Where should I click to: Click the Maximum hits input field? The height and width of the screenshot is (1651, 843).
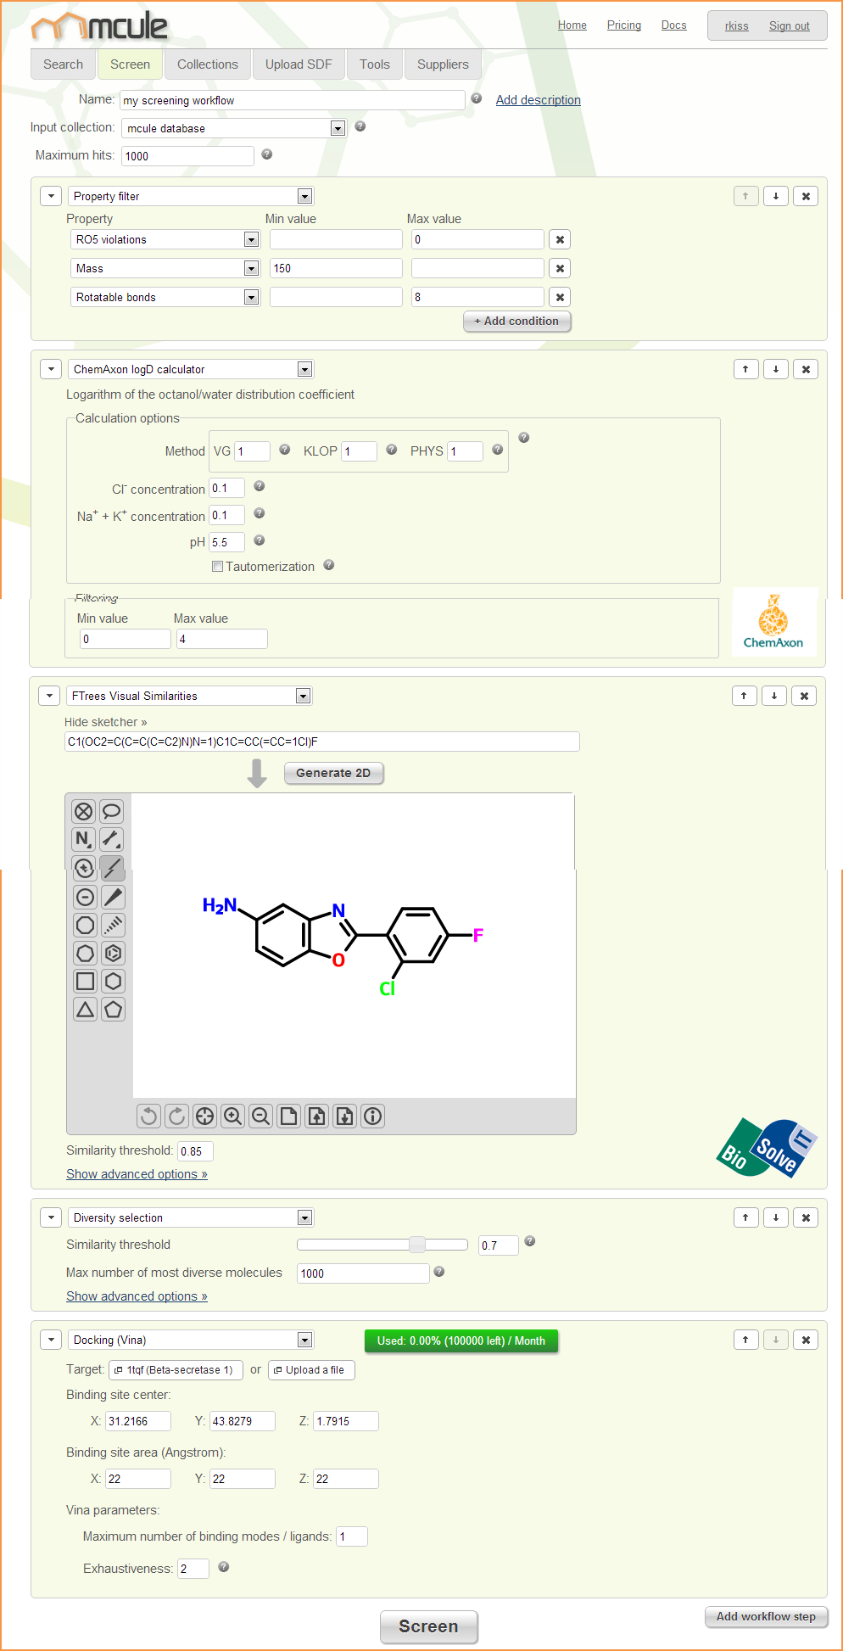(187, 156)
